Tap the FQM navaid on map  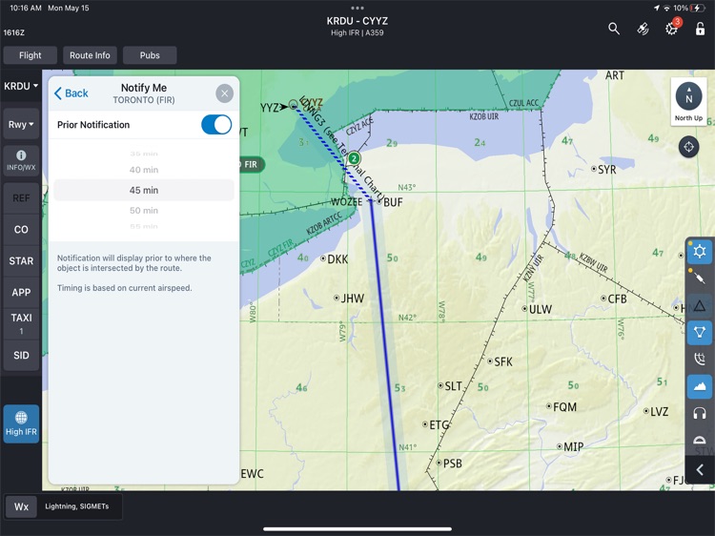pos(562,407)
